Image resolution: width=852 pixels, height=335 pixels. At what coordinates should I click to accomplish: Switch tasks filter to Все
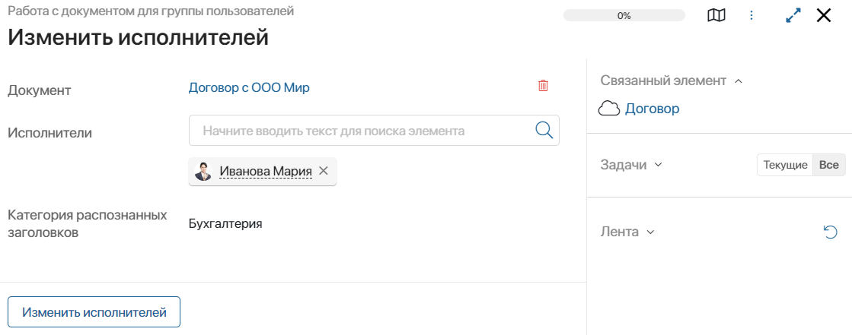(828, 166)
